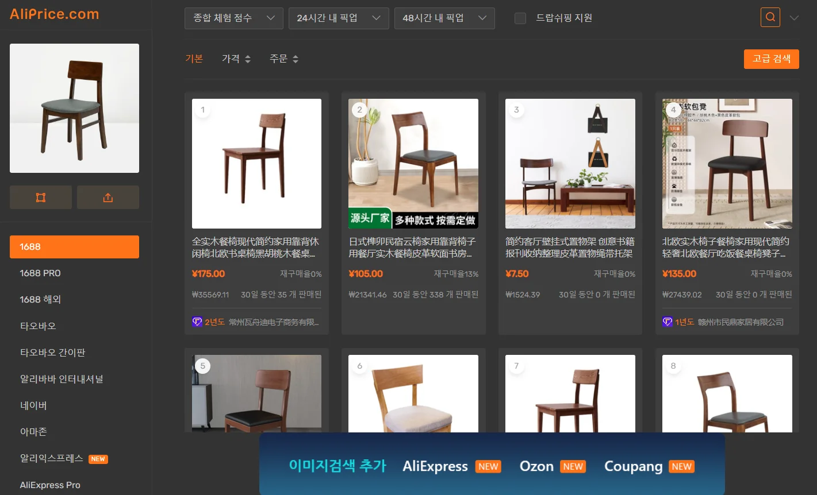Viewport: 817px width, 495px height.
Task: Open product title 简约客厅壁挂式置物架
Action: coord(569,247)
